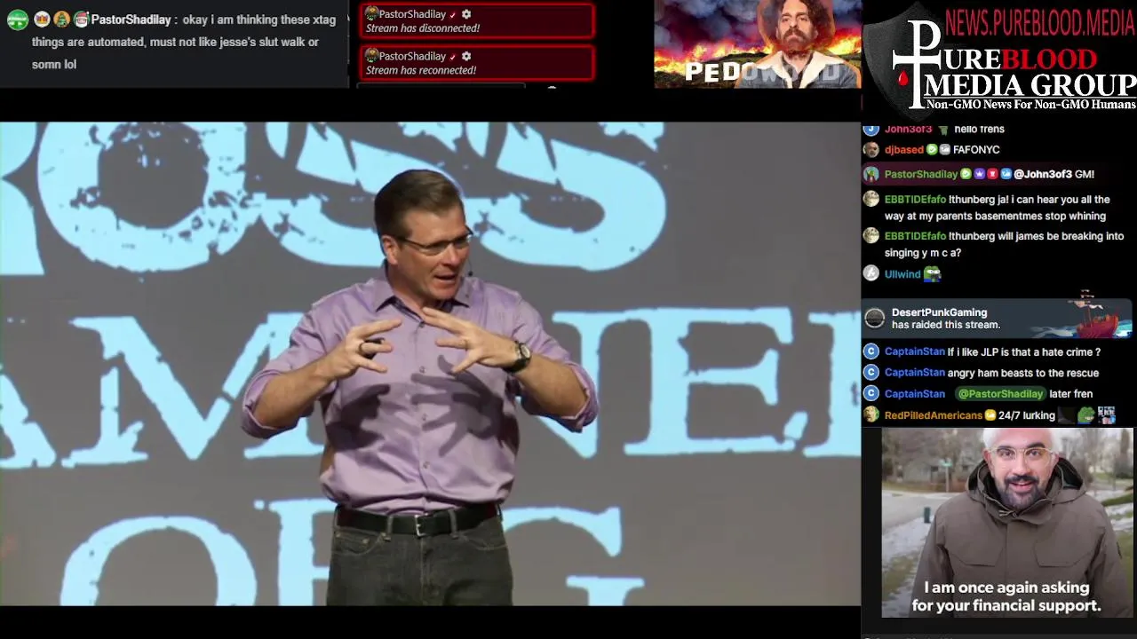The height and width of the screenshot is (639, 1137).
Task: Click the yellow badge next to RedPilledAmericans
Action: [x=990, y=415]
